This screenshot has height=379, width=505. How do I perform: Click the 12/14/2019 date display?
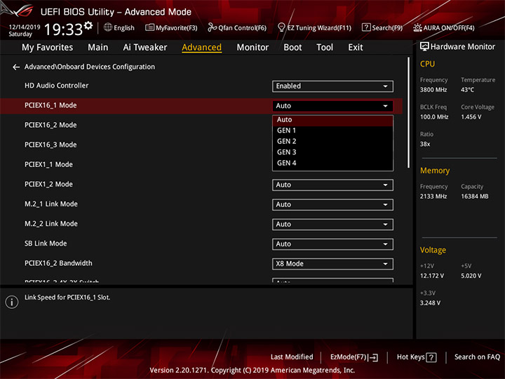pos(25,27)
